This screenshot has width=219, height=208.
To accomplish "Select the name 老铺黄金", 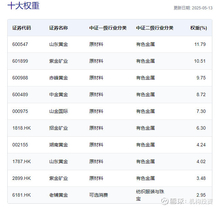I will (58, 195).
